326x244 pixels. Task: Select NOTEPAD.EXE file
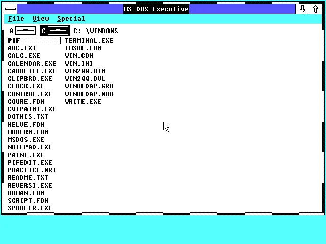pos(30,147)
